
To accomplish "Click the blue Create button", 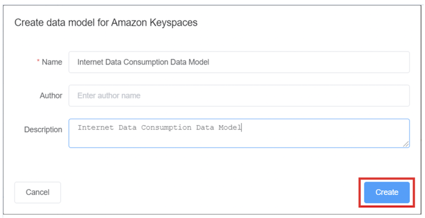I will point(387,192).
